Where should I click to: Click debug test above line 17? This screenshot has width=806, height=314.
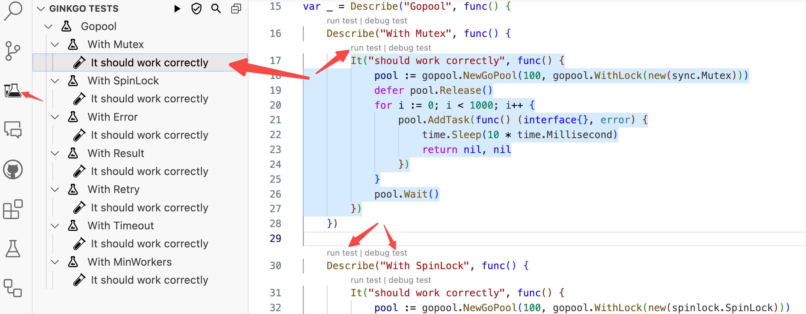click(x=409, y=48)
